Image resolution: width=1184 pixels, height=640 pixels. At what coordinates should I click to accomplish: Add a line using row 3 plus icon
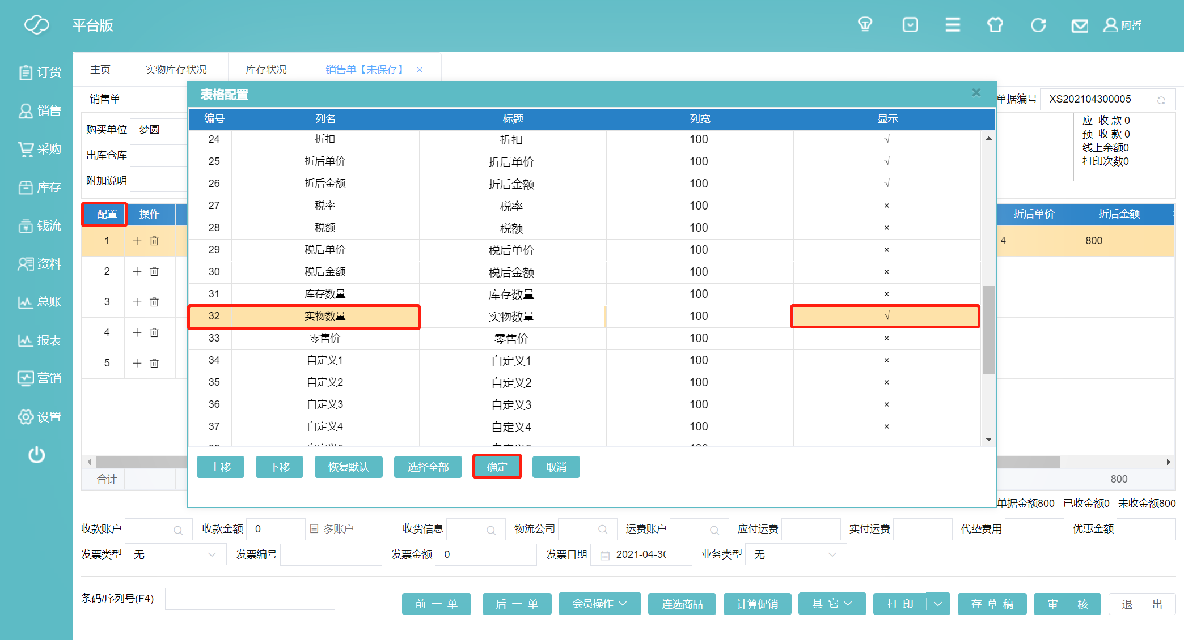137,302
